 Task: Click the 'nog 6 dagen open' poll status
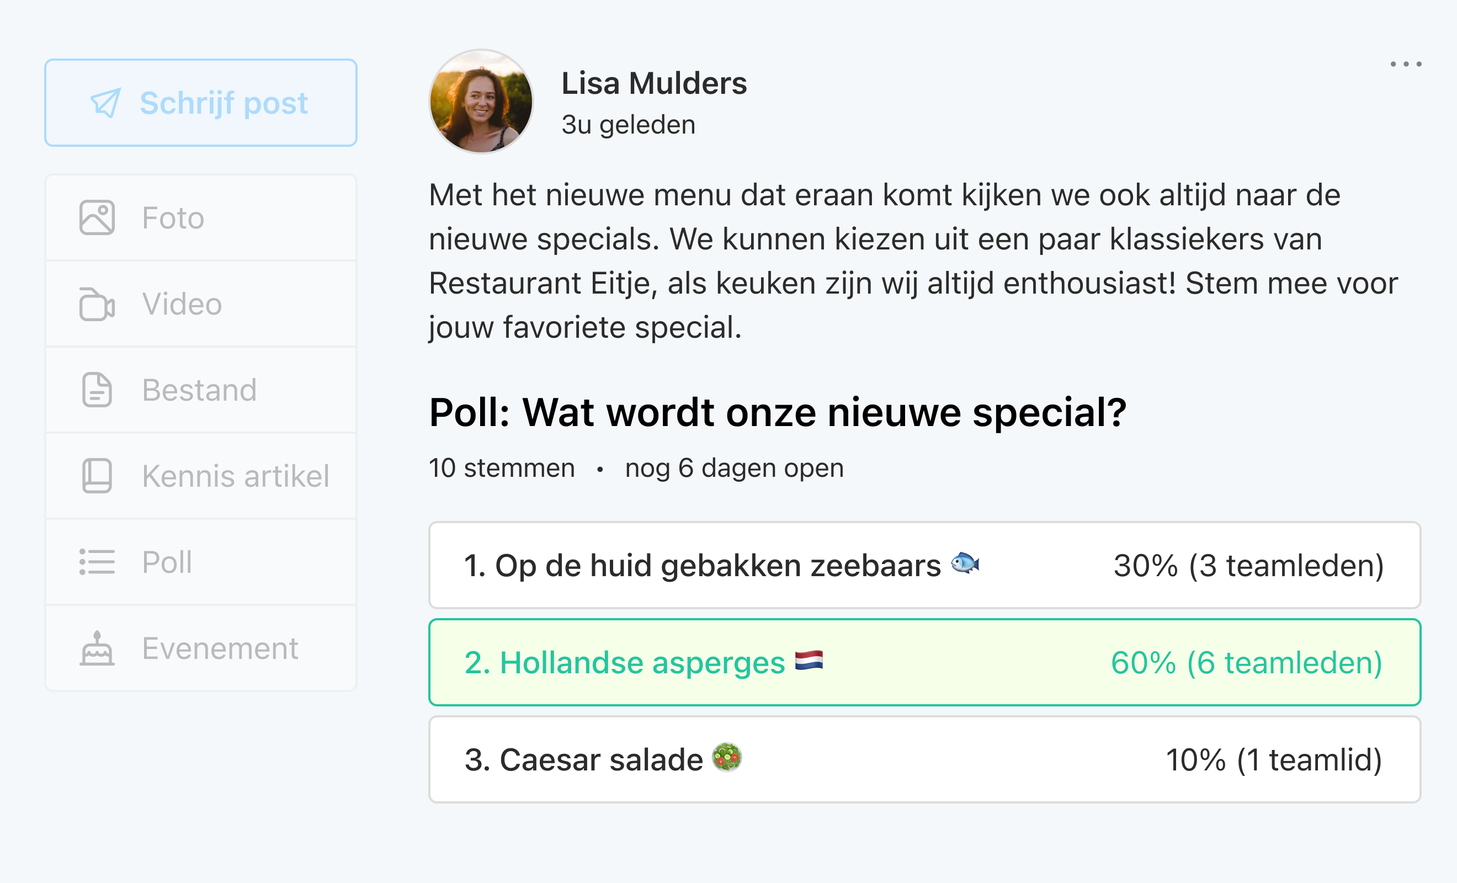click(x=734, y=468)
